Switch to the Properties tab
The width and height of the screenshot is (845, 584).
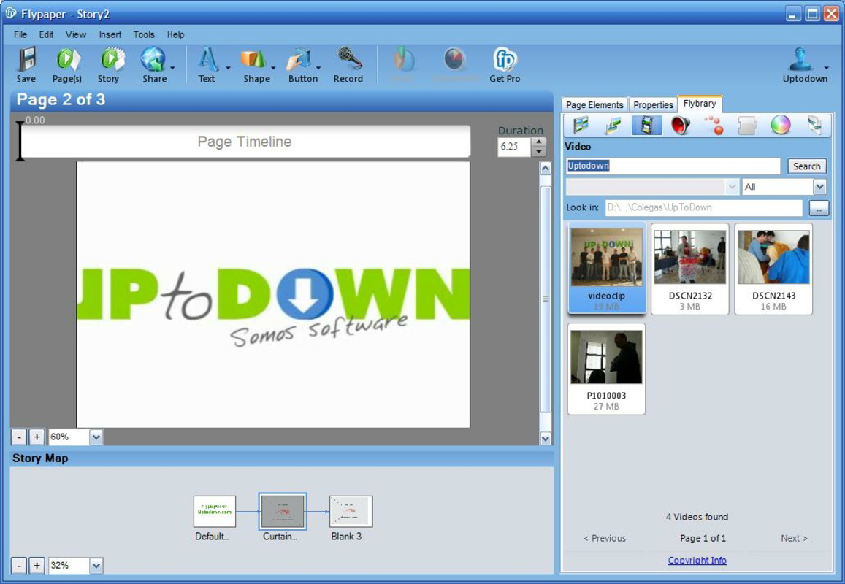[x=653, y=105]
